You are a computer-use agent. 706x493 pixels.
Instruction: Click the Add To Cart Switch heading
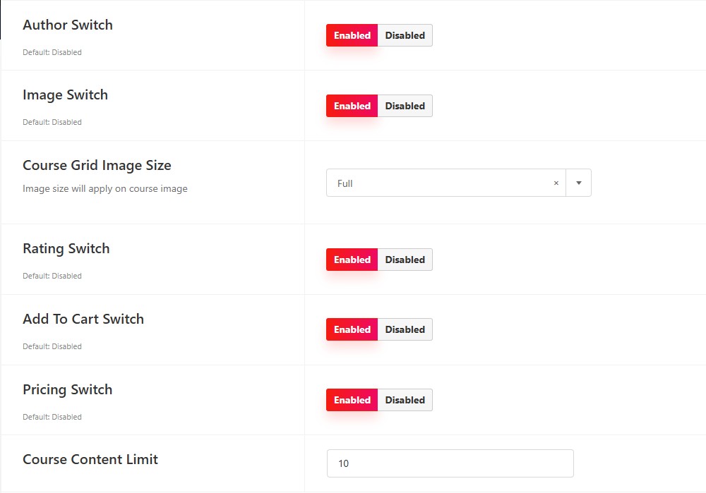tap(83, 319)
